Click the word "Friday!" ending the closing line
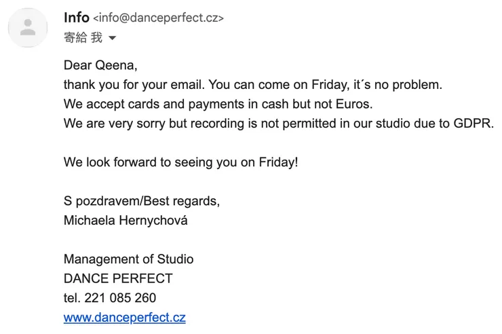The image size is (502, 334). pos(278,163)
